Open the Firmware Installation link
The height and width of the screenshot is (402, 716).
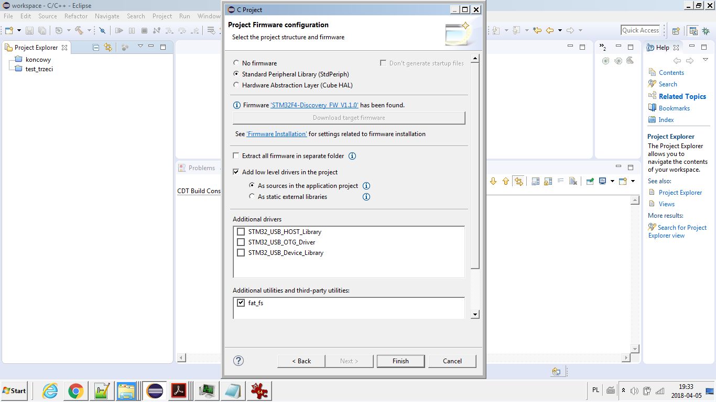click(276, 134)
